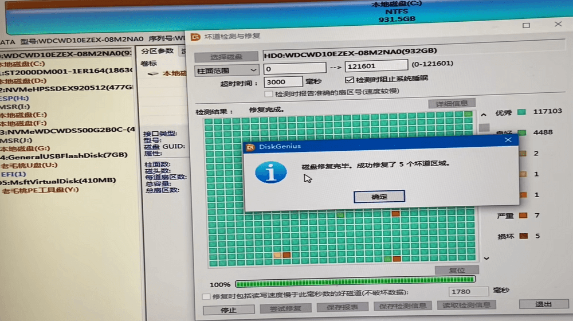Screen dimensions: 573x321
Task: Toggle 检测时阻止系统睡眠 checkbox
Action: click(350, 80)
